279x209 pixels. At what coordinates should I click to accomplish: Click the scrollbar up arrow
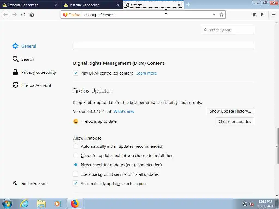tap(277, 23)
